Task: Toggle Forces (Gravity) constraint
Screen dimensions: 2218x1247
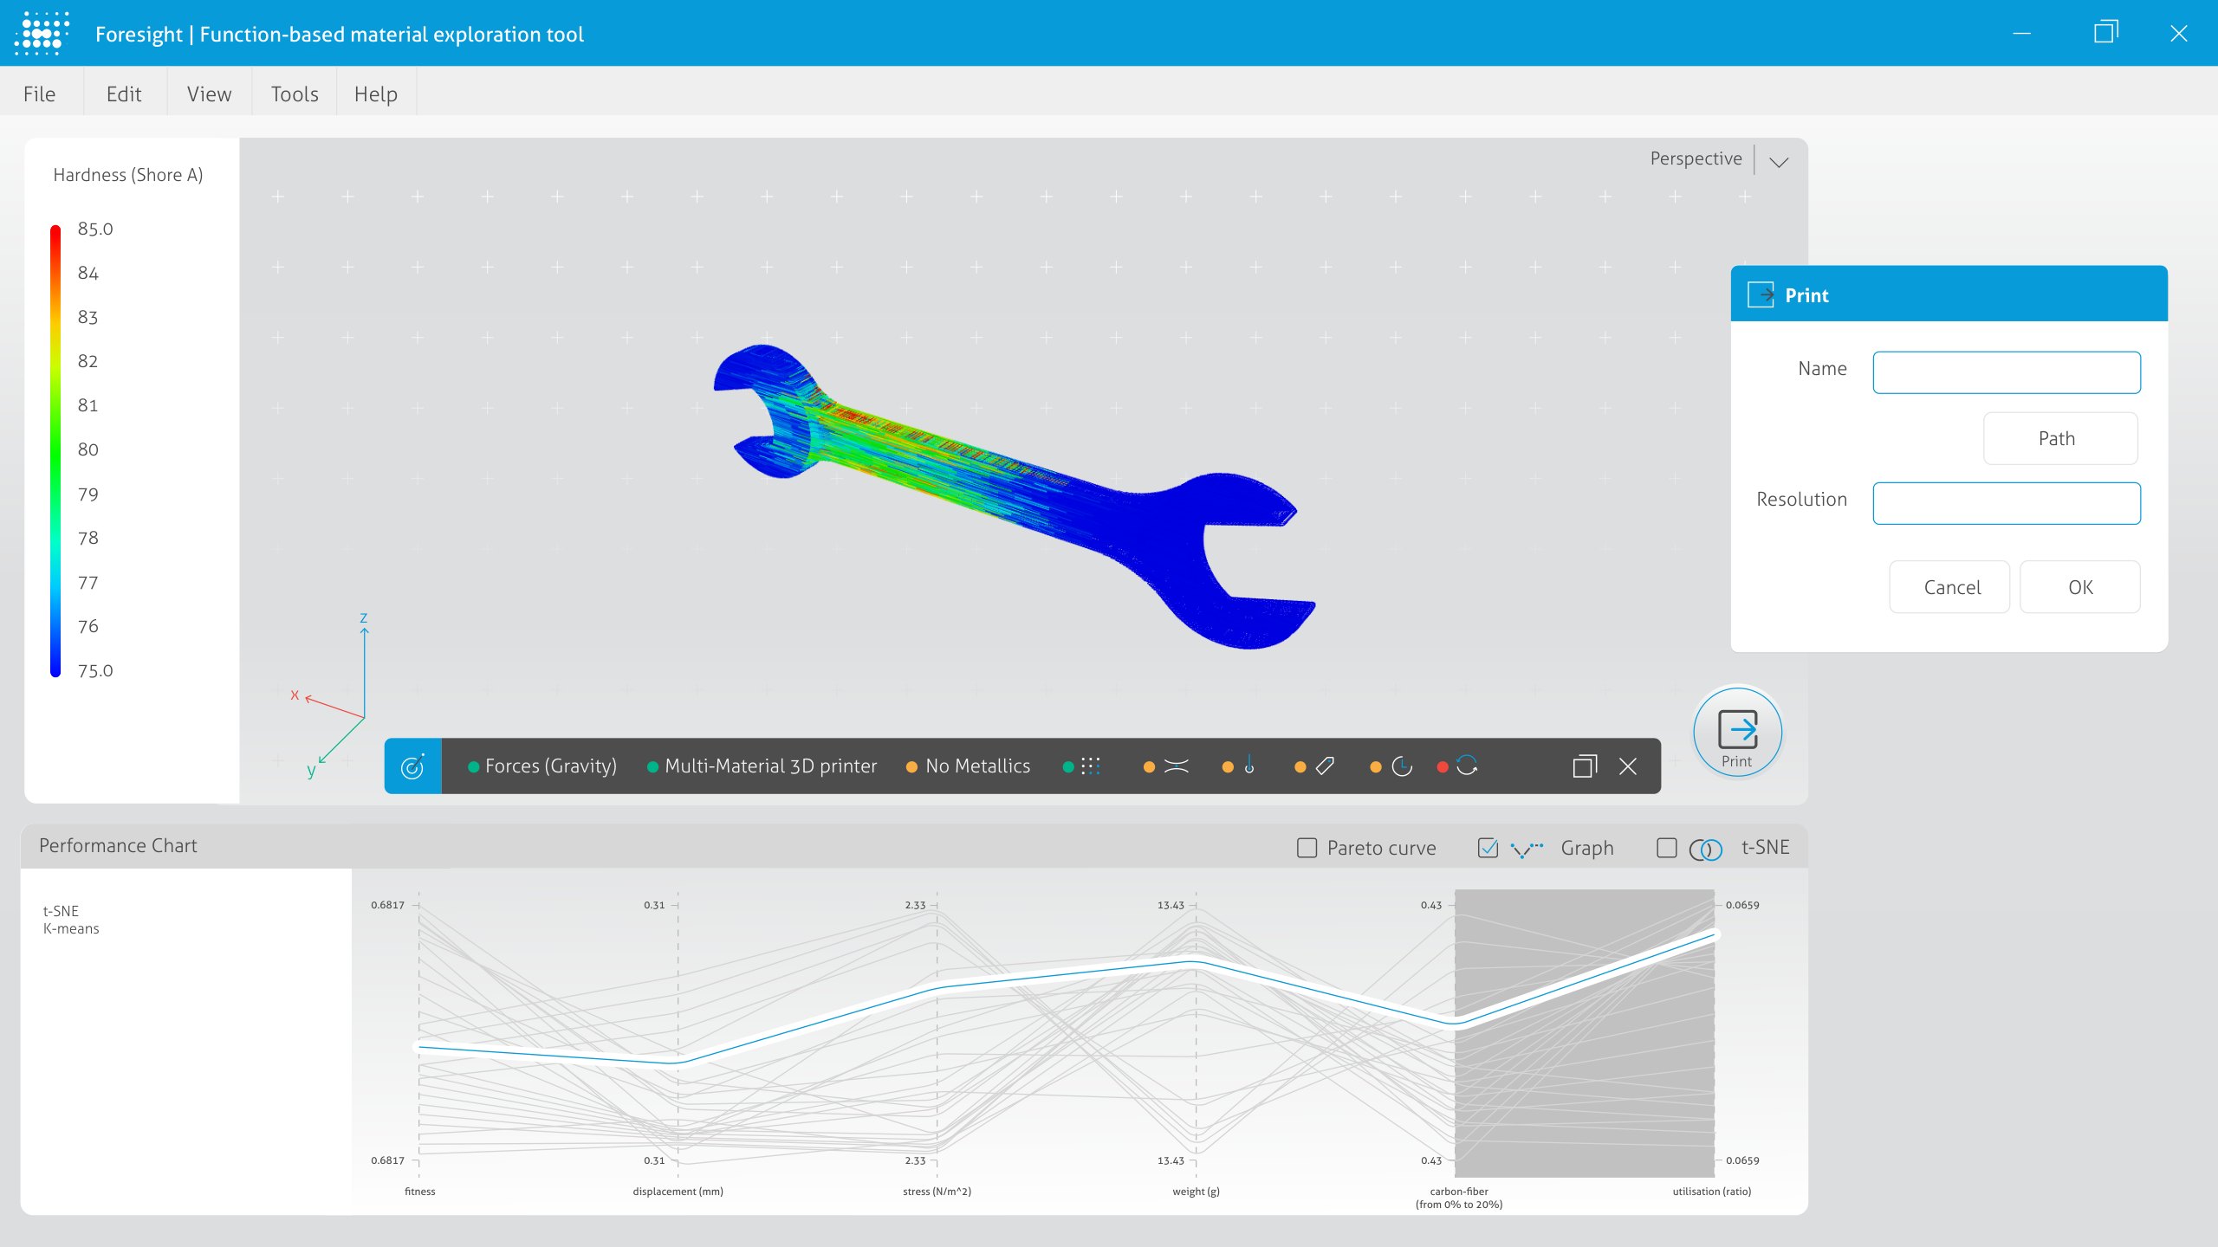Action: coord(542,766)
